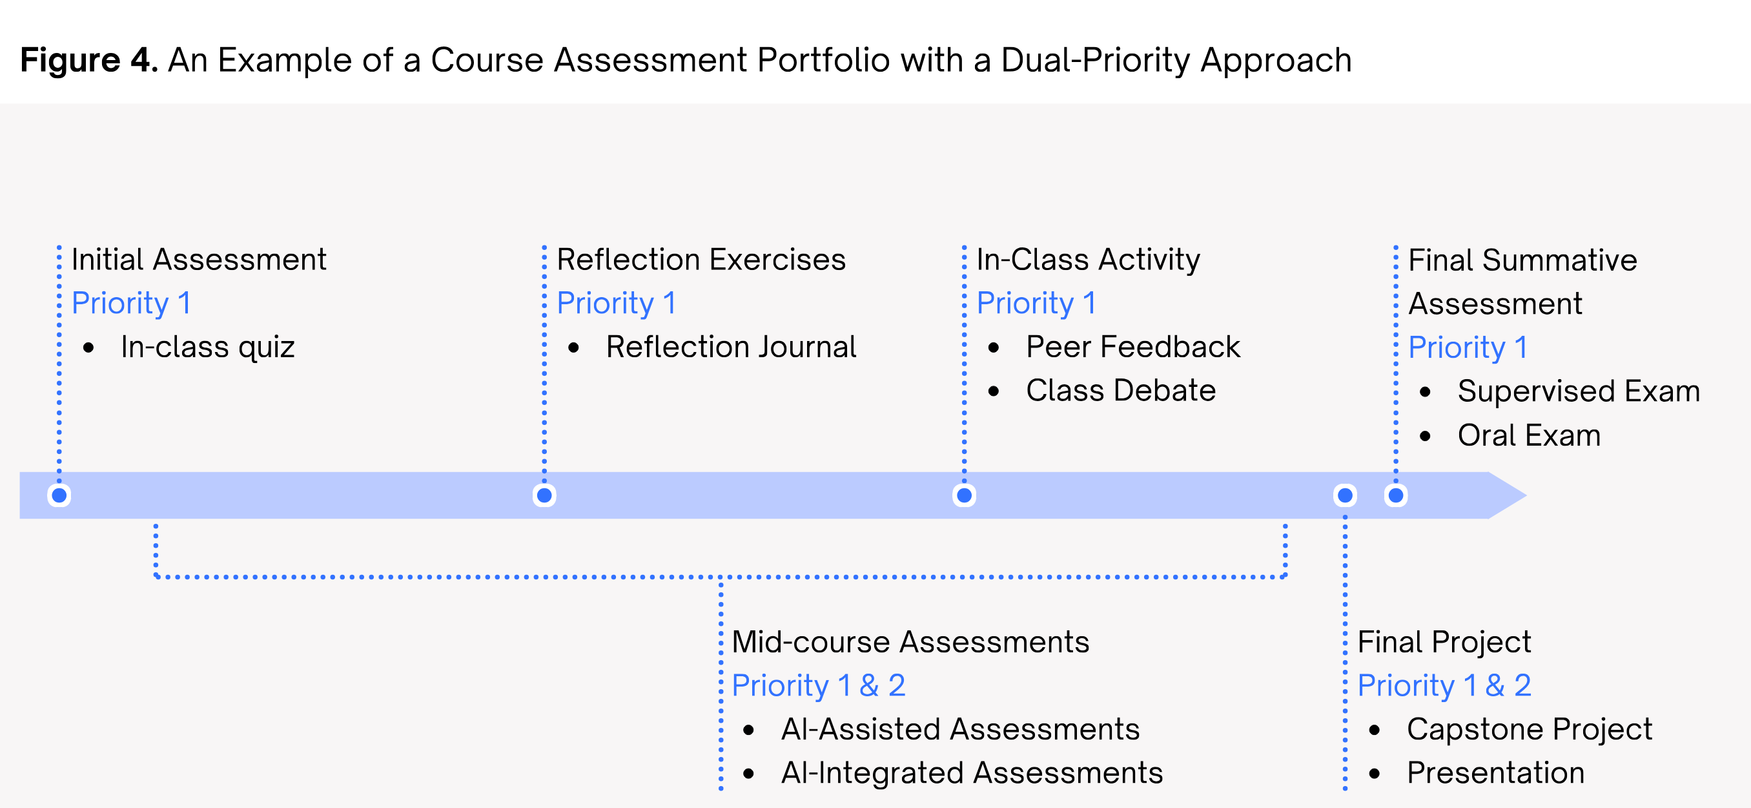Select the AI-Assisted Assessments item
Viewport: 1751px width, 808px height.
(x=960, y=729)
